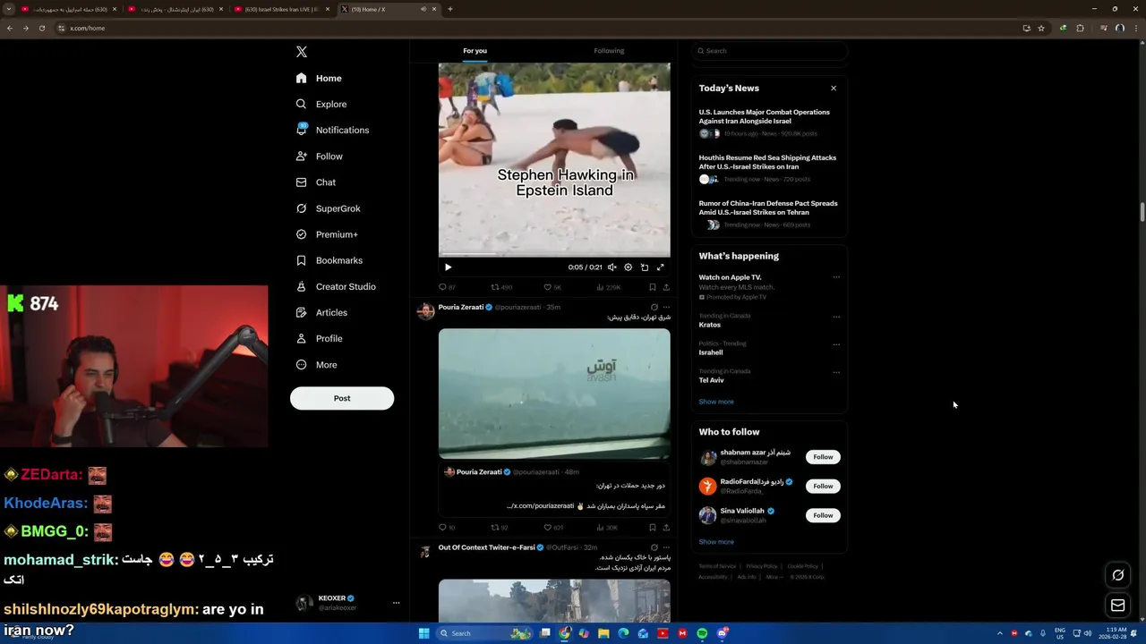This screenshot has height=644, width=1146.
Task: Switch to the For you tab
Action: coord(475,51)
